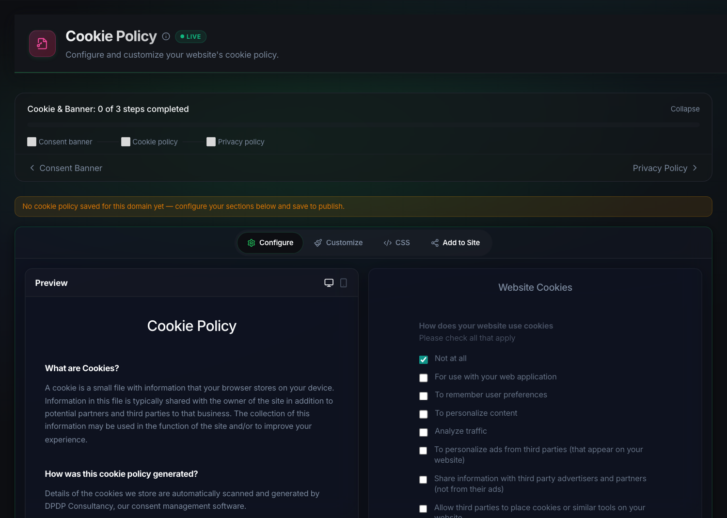Switch preview to mobile view
The width and height of the screenshot is (727, 518).
[x=344, y=283]
